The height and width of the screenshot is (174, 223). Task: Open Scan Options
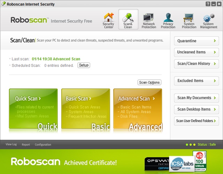point(149,82)
